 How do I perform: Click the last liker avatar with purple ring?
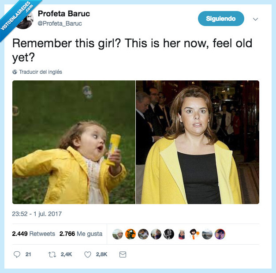tap(220, 234)
